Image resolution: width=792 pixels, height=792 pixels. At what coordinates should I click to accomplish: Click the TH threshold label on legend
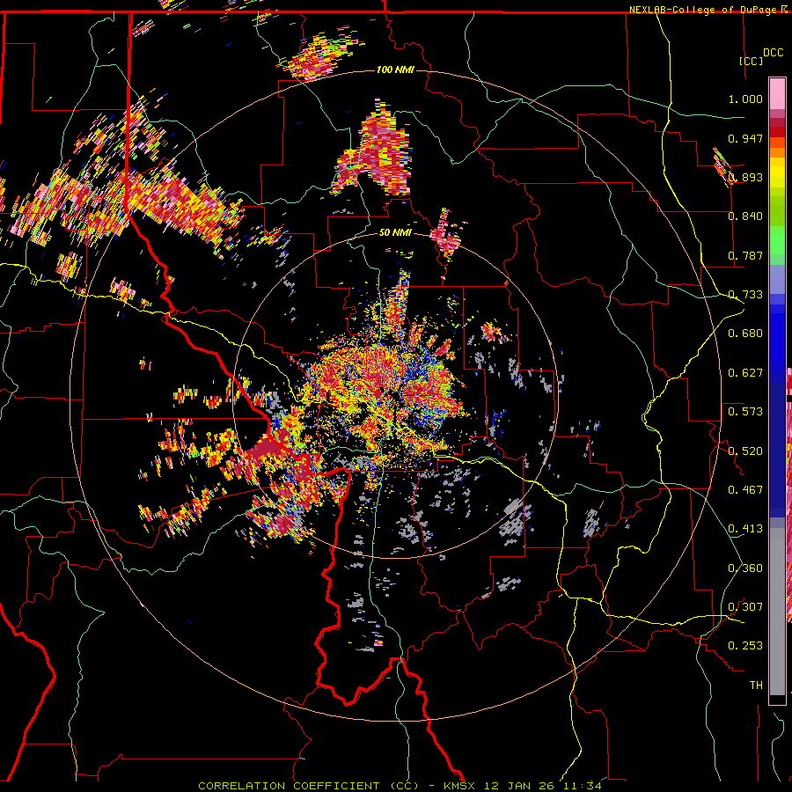pos(756,686)
